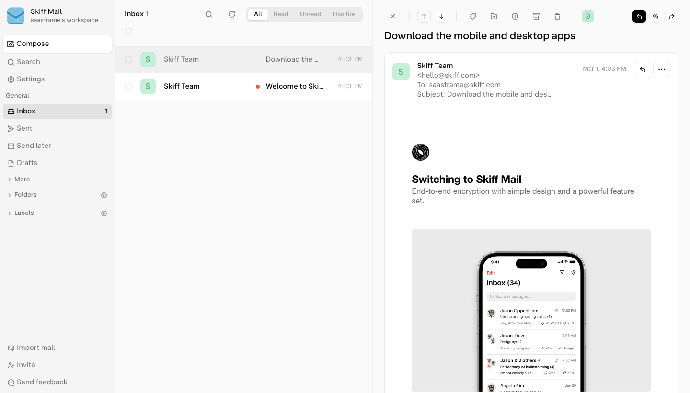The width and height of the screenshot is (690, 393).
Task: Click the move-to-folder icon
Action: point(494,16)
